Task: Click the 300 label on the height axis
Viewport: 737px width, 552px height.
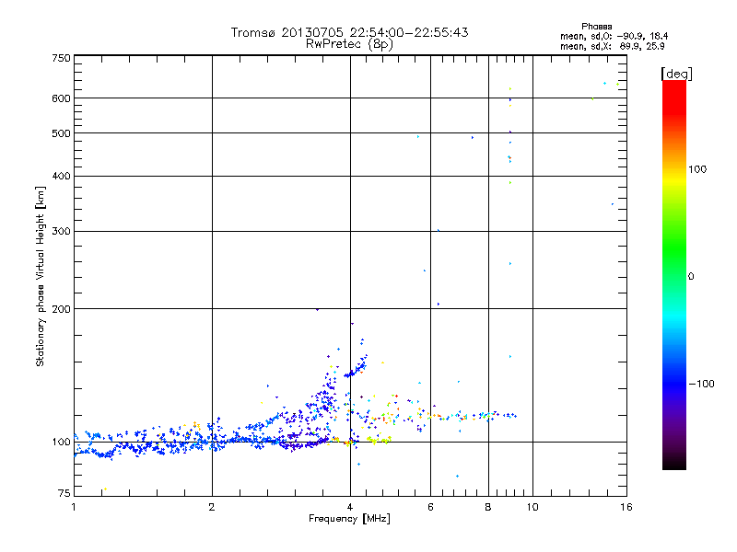Action: pyautogui.click(x=61, y=231)
